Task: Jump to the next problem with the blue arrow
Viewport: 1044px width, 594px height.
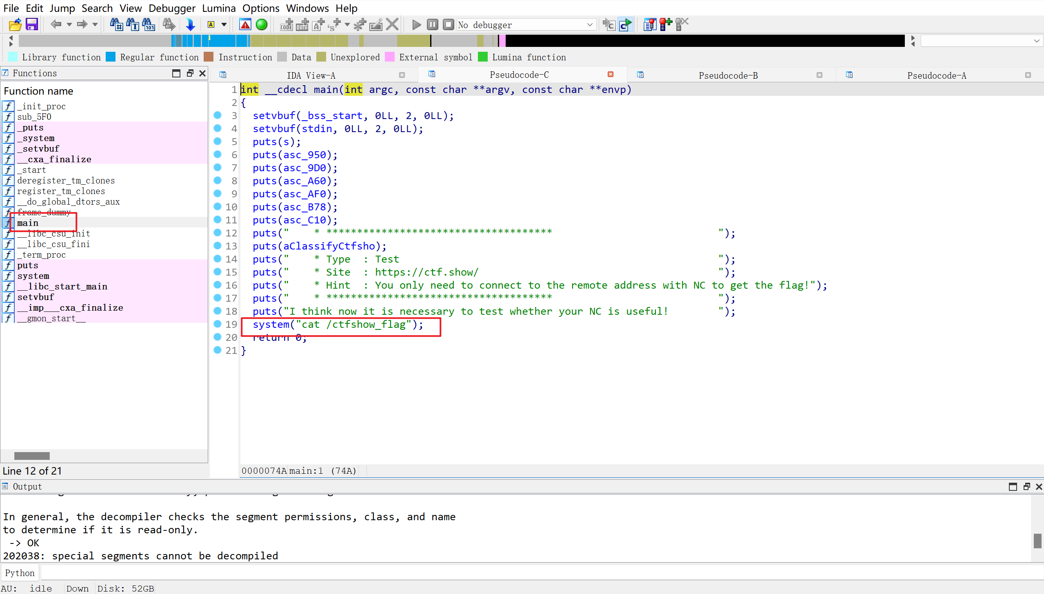Action: coord(190,24)
